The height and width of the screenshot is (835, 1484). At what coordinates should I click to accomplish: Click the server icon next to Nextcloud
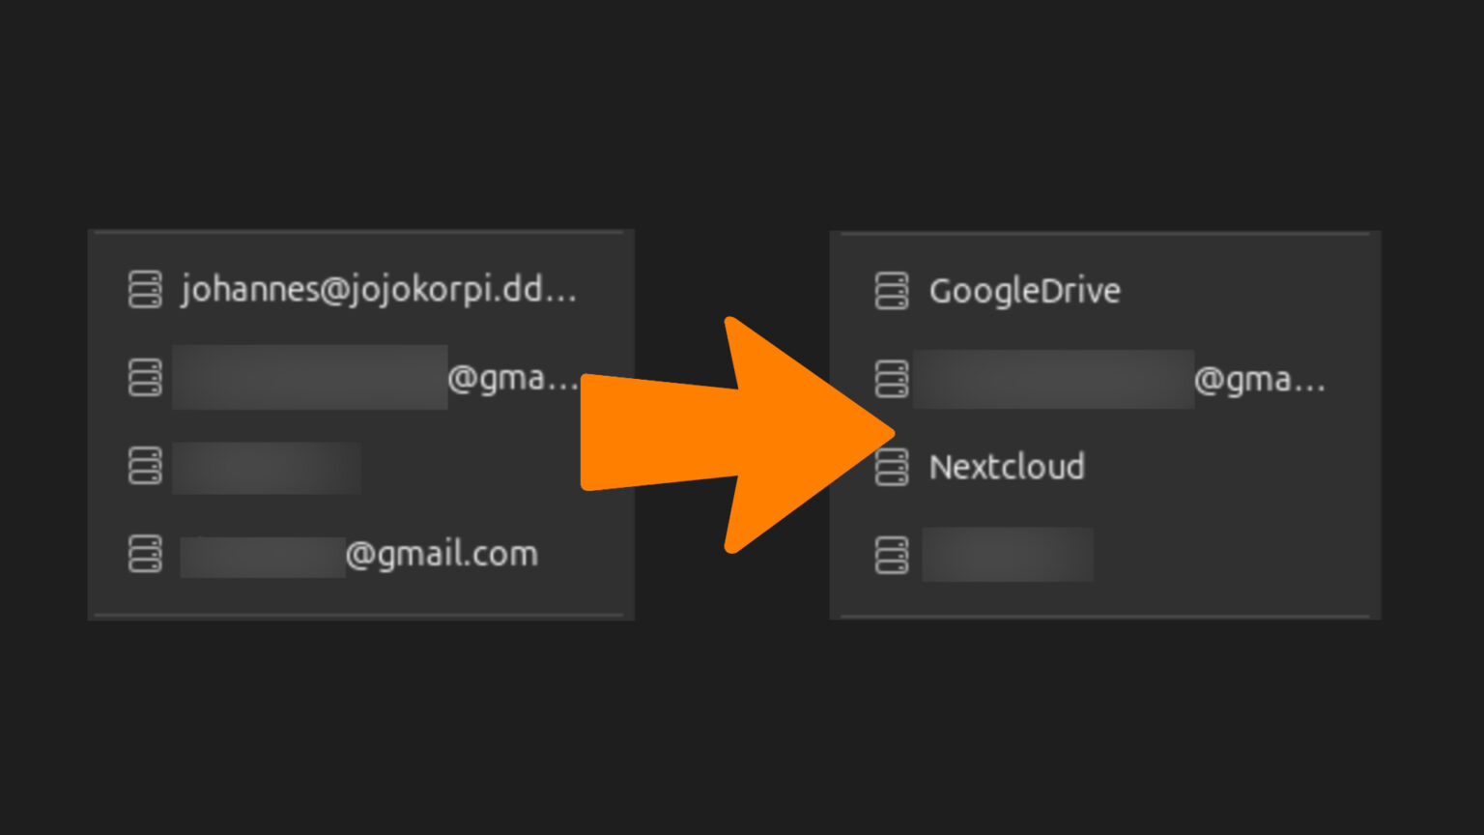click(891, 467)
